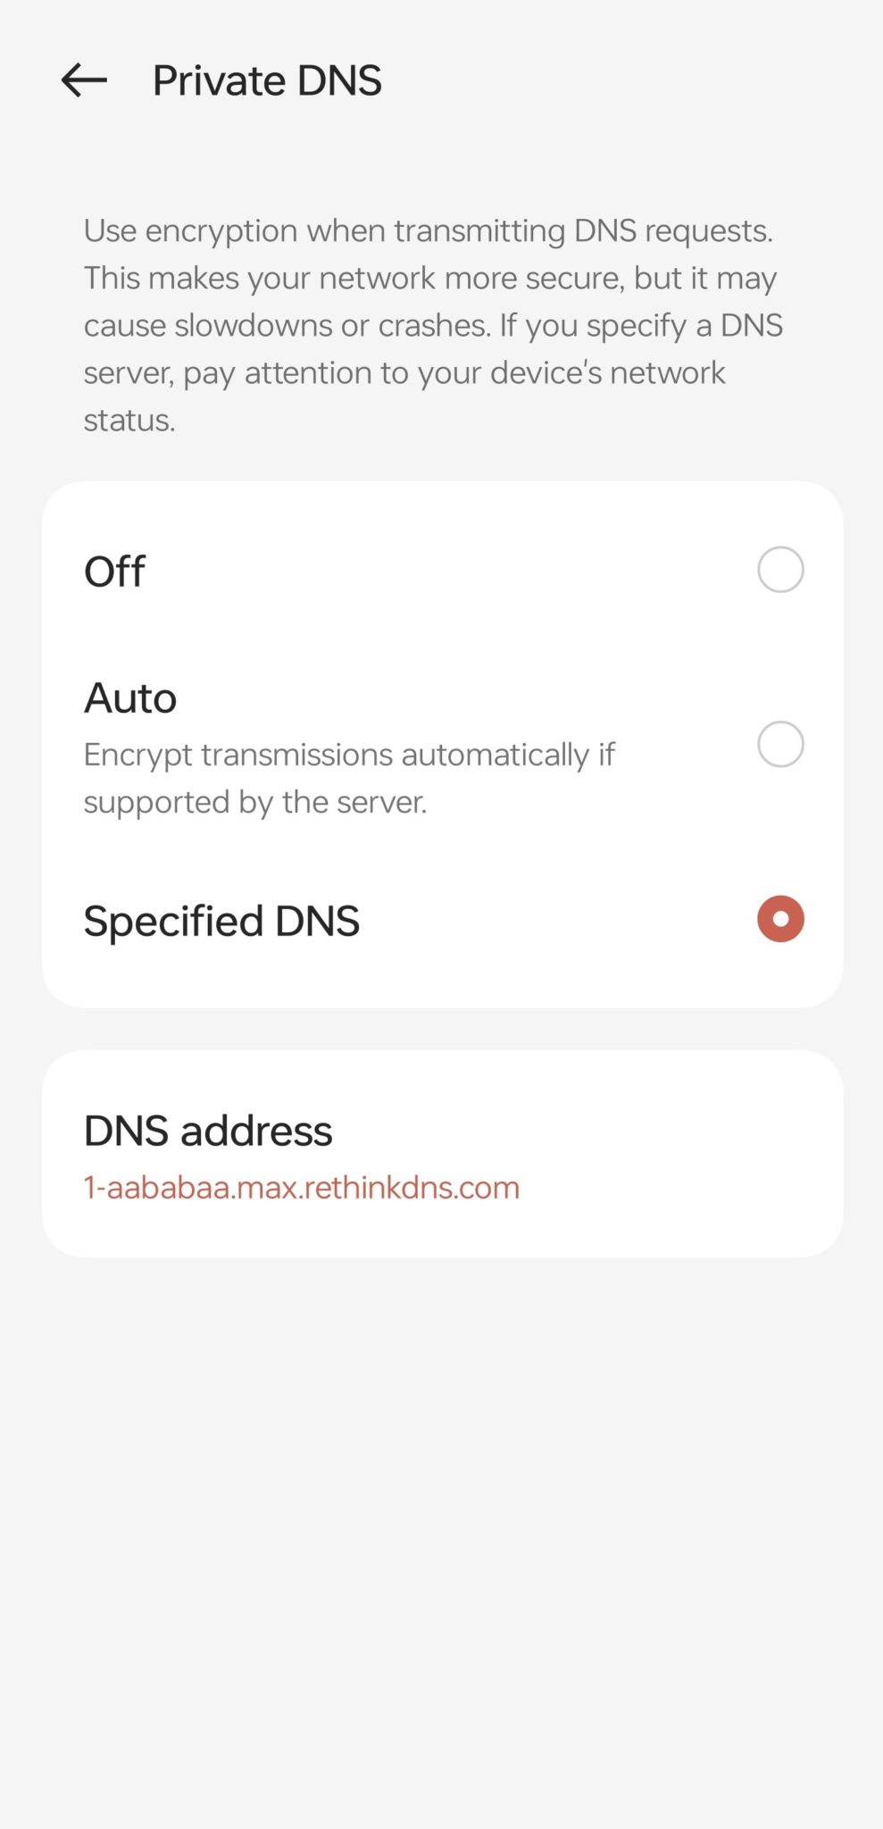Tap the encryption explanation paragraph

[433, 324]
